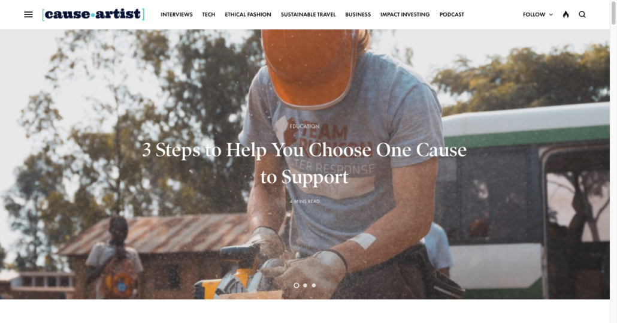617x323 pixels.
Task: Open the '3 Steps to Help You Choose' article
Action: (x=304, y=163)
